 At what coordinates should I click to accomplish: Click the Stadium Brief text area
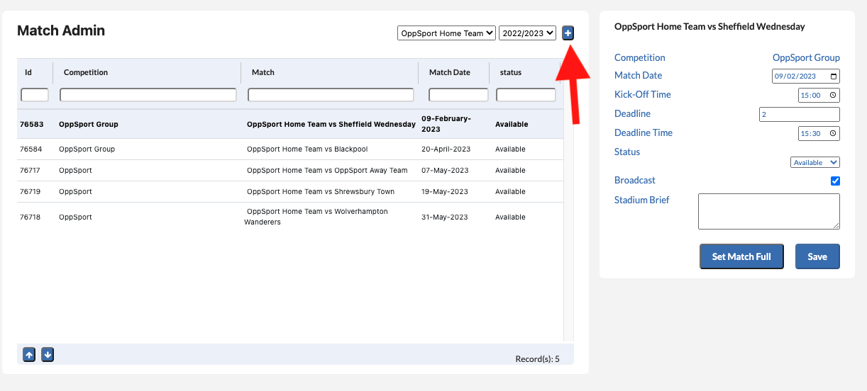click(x=769, y=211)
